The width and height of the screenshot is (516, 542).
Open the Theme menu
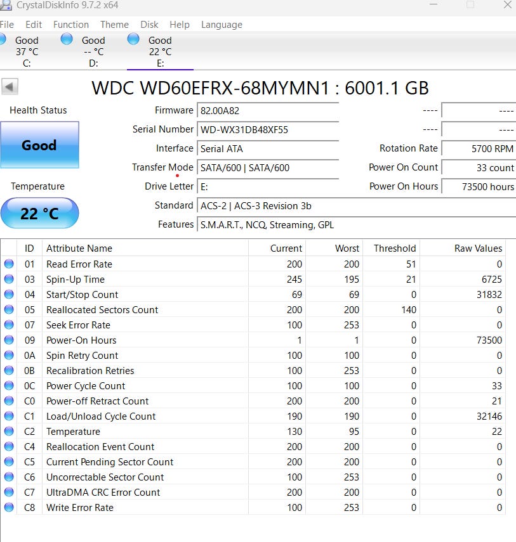[114, 25]
